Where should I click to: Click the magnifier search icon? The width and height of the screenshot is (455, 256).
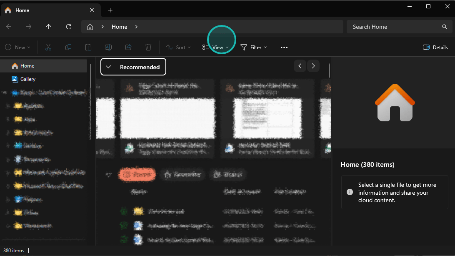click(x=445, y=27)
